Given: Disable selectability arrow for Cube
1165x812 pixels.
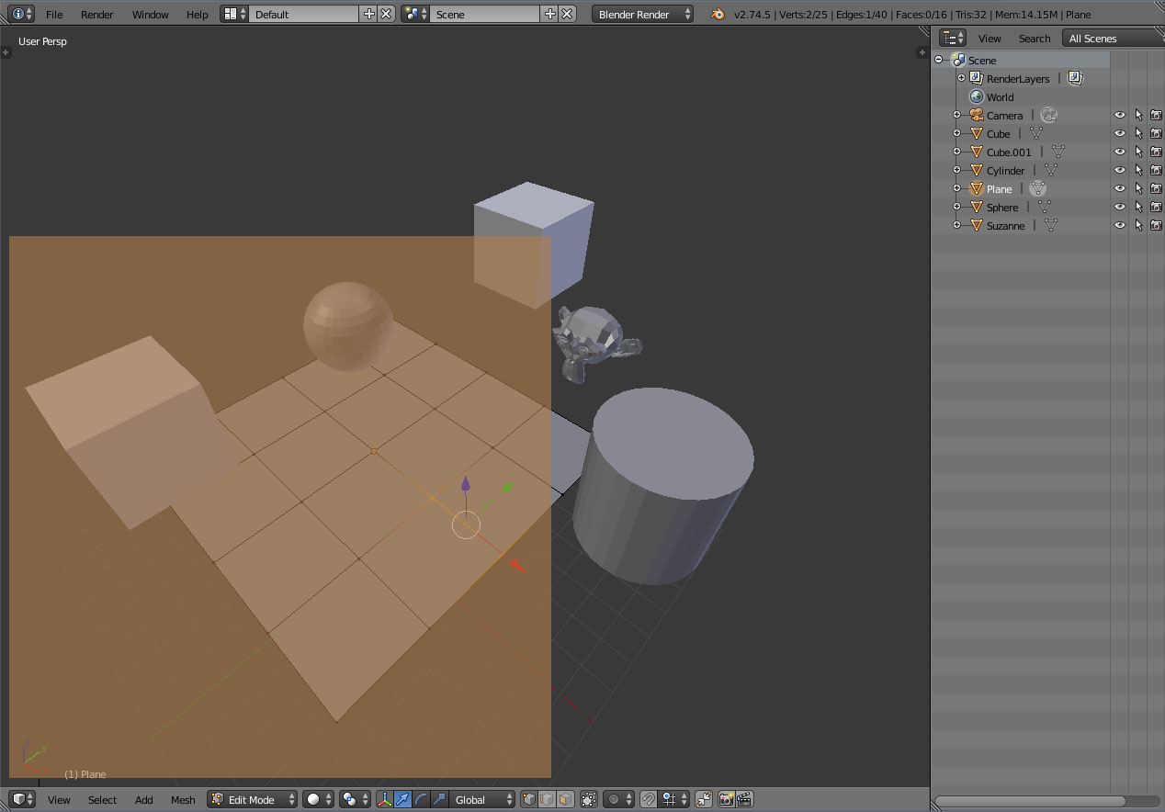Looking at the screenshot, I should (x=1137, y=132).
